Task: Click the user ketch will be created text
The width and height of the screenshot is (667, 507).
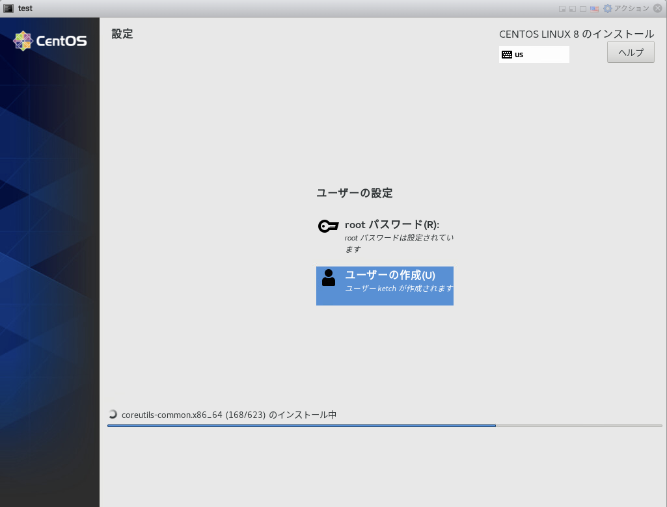Action: pos(399,288)
